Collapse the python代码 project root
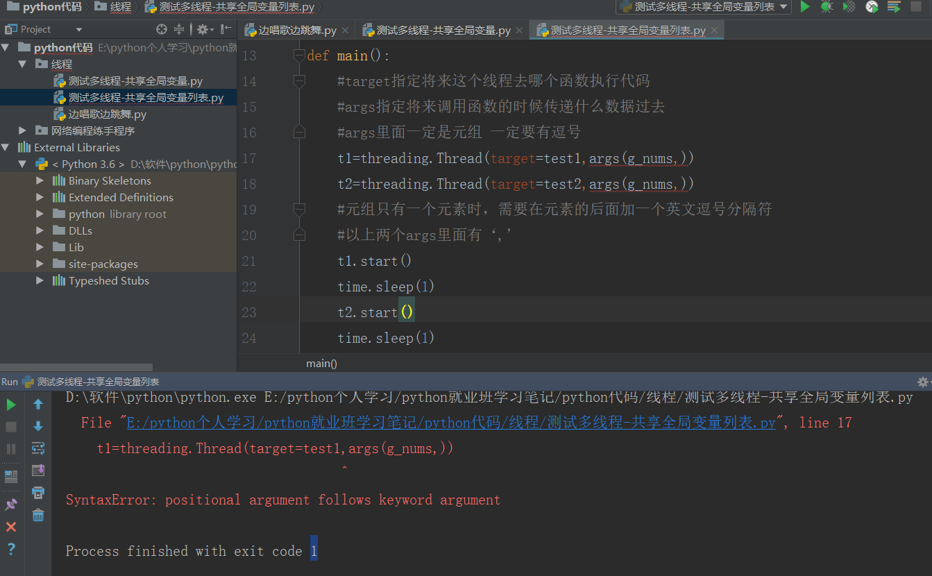The image size is (932, 576). (6, 47)
